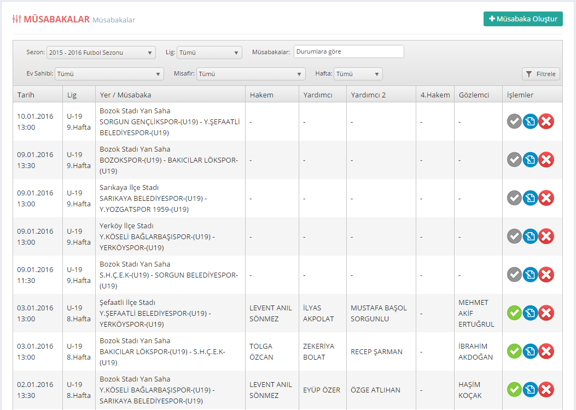Delete the Sarıkaya Belediyespor match with red X

[546, 198]
